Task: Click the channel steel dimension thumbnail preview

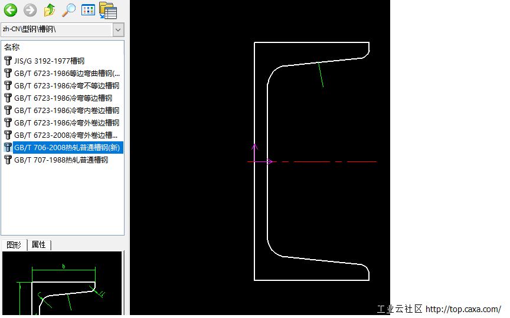Action: 62,284
